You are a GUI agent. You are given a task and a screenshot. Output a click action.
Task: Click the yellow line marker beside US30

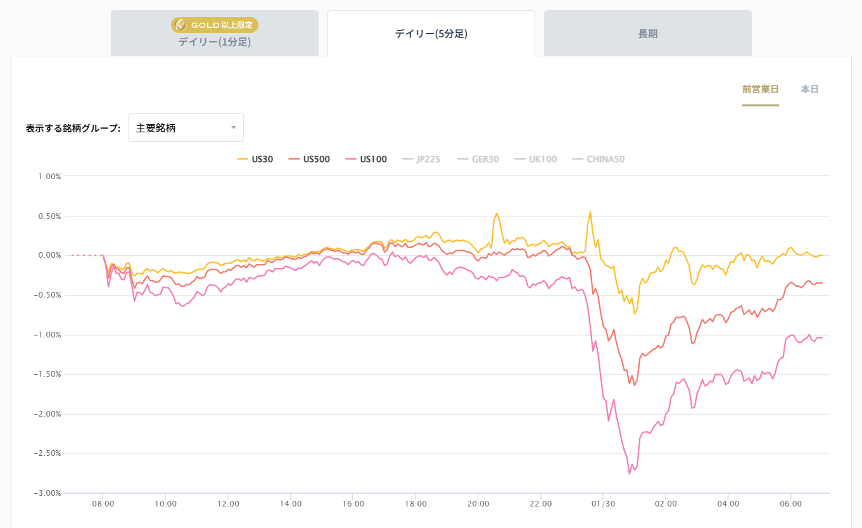(243, 159)
